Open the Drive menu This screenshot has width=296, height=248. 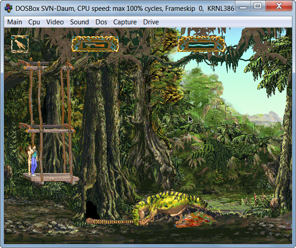click(x=151, y=22)
